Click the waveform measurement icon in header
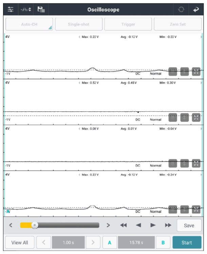 (26, 9)
